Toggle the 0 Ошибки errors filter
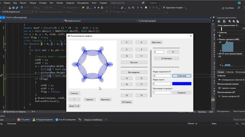 click(x=24, y=120)
